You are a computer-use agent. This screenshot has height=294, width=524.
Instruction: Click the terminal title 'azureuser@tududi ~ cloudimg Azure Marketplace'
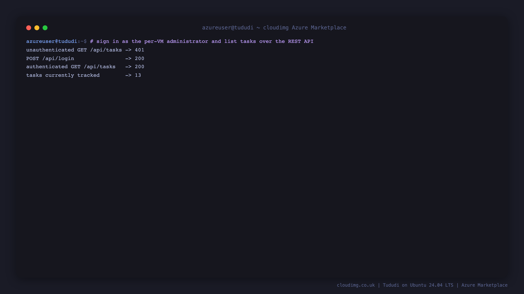(274, 28)
